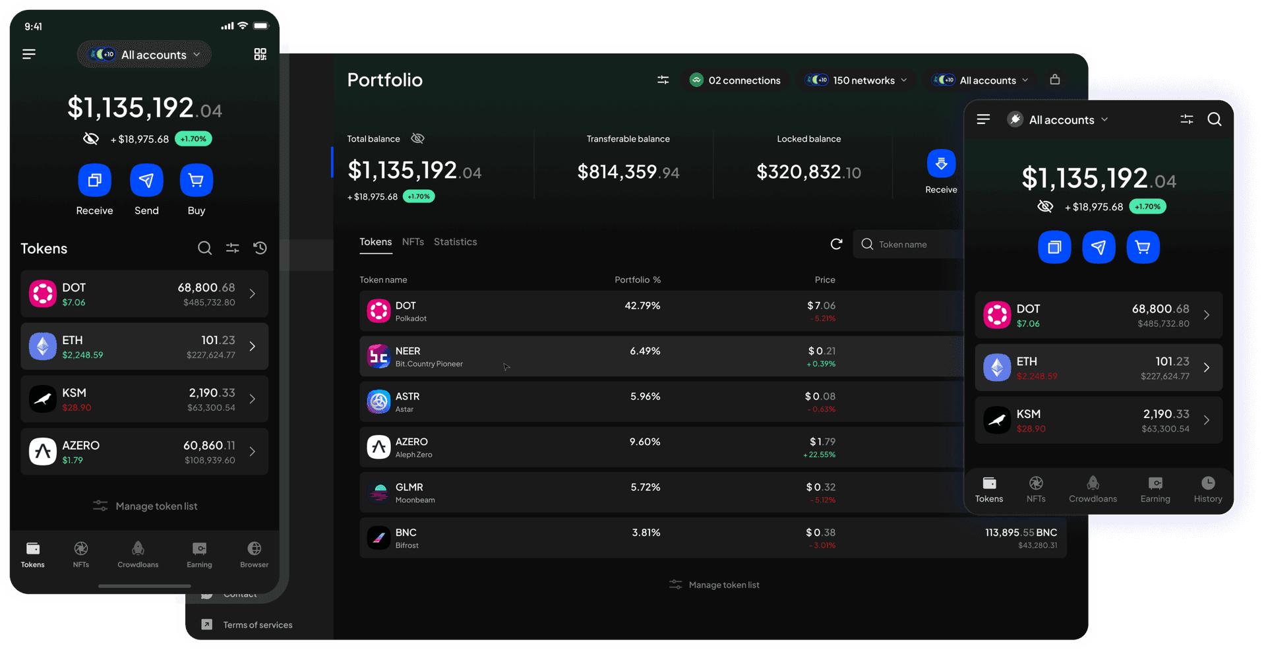Expand All accounts dropdown in Portfolio header
Image resolution: width=1266 pixels, height=650 pixels.
pos(980,80)
